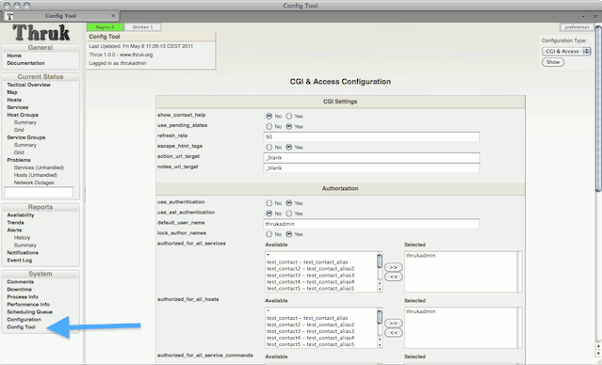The width and height of the screenshot is (602, 365).
Task: Move selection left for authorized_for_all_services
Action: 394,277
